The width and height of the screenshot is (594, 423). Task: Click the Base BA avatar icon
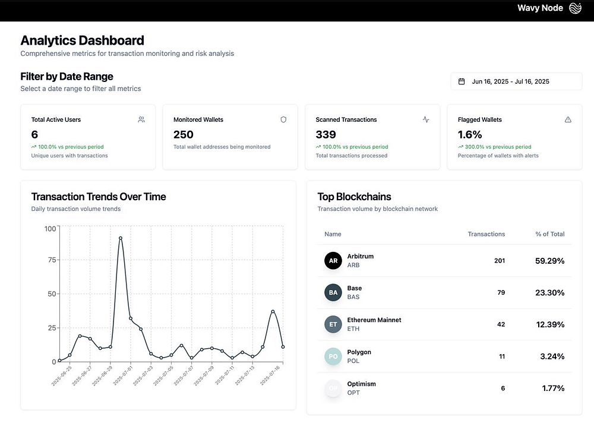point(333,292)
